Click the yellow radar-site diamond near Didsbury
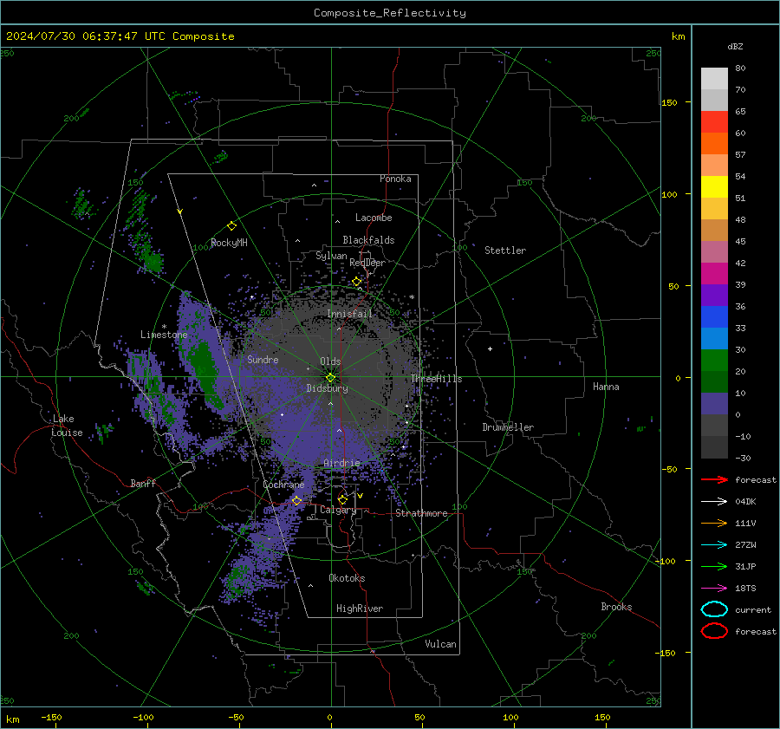The height and width of the screenshot is (729, 780). pyautogui.click(x=330, y=378)
